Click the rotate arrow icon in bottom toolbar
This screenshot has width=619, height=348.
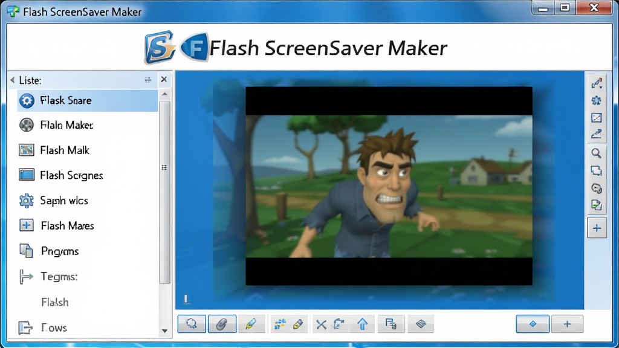[x=339, y=324]
